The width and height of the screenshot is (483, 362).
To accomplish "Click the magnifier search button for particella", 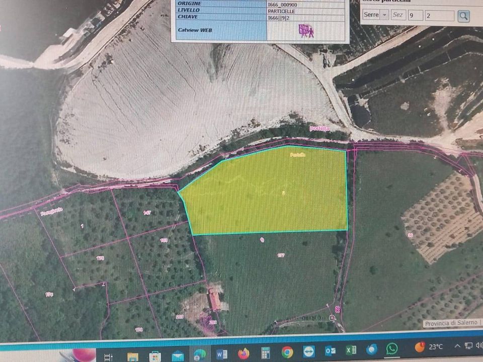I will (463, 16).
